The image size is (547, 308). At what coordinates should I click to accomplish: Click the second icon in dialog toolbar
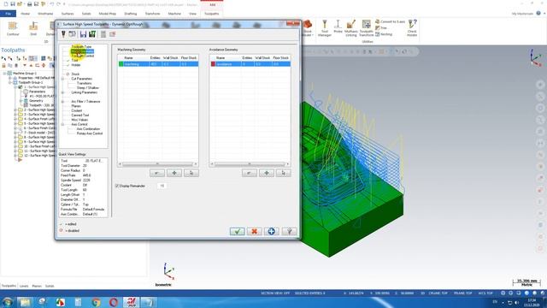click(72, 34)
